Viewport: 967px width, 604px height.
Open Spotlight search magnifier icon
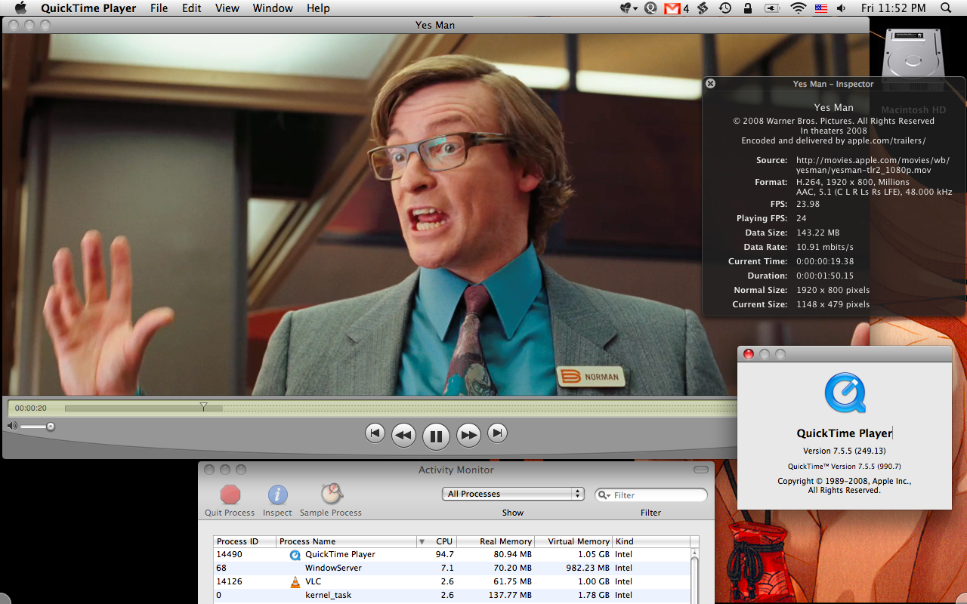946,8
